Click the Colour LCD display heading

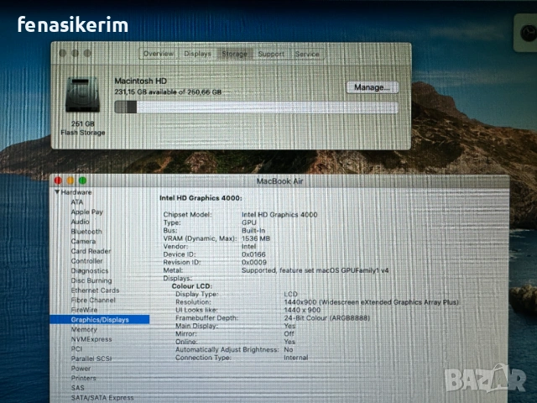[x=192, y=286]
